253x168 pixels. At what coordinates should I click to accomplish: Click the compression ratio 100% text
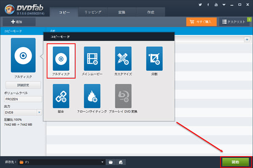click(13, 120)
